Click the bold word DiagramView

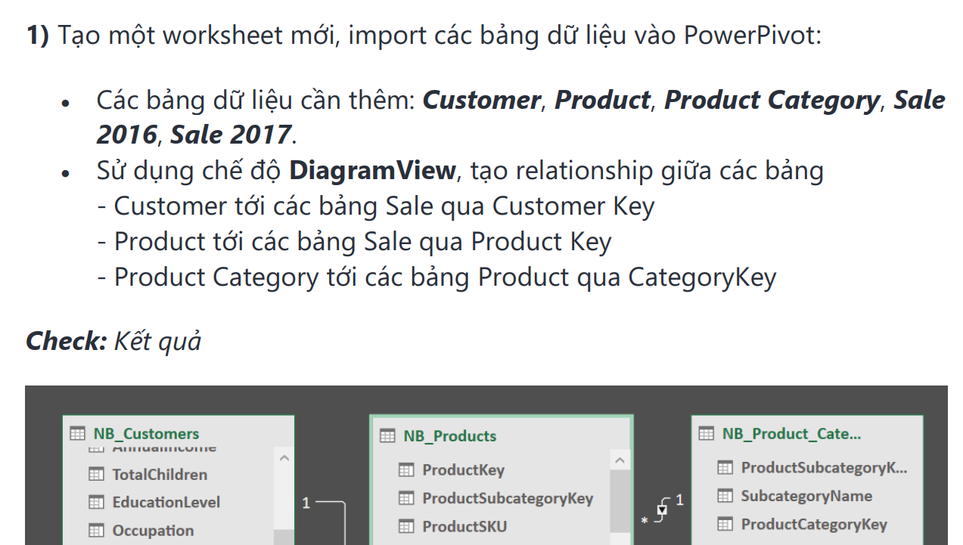tap(372, 171)
